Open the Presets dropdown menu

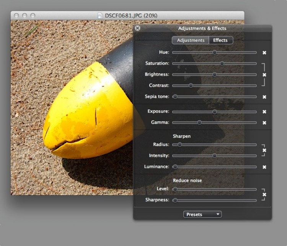(x=202, y=214)
